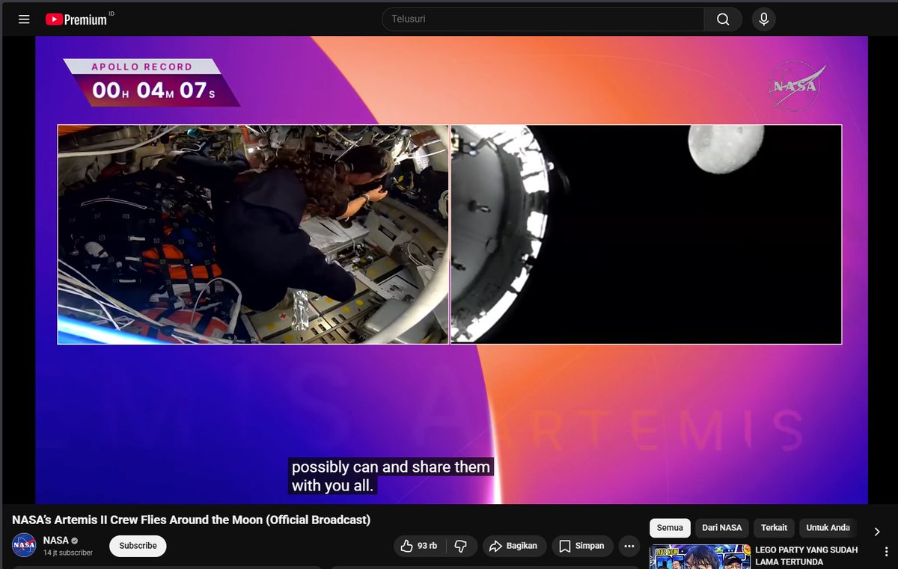Image resolution: width=898 pixels, height=569 pixels.
Task: Click the 14 jt subscriber count
Action: point(68,553)
